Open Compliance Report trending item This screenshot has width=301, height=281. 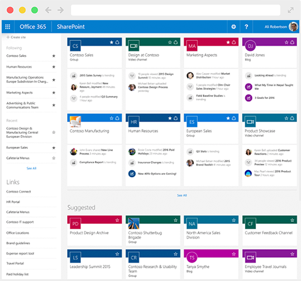click(98, 162)
